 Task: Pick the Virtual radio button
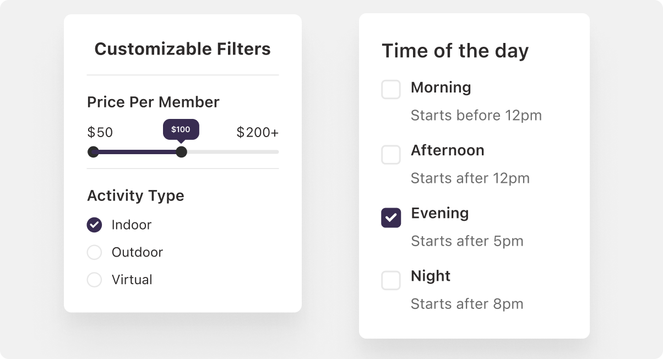coord(95,280)
